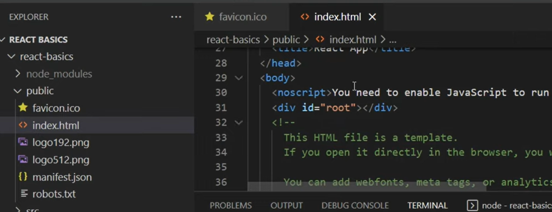Click the closing head tag on line 28
Viewport: 552px width, 212px height.
pyautogui.click(x=280, y=63)
